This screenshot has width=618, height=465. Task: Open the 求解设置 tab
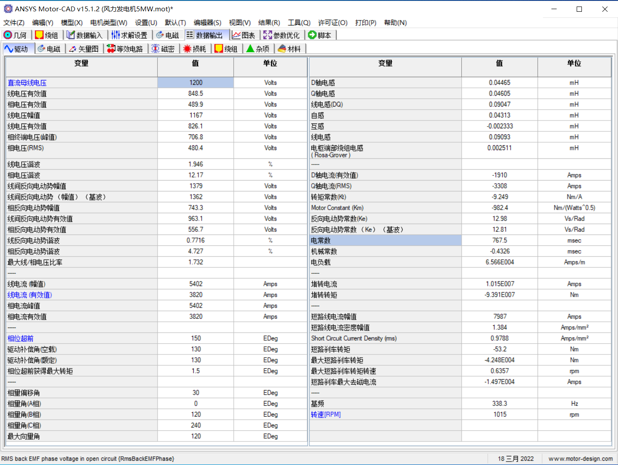click(129, 35)
